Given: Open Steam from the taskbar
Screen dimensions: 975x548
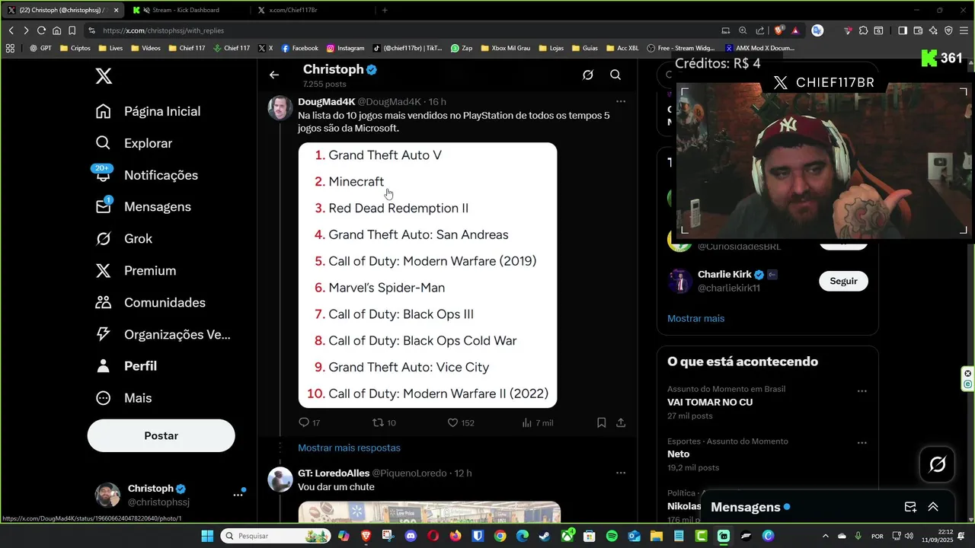Looking at the screenshot, I should pyautogui.click(x=545, y=536).
